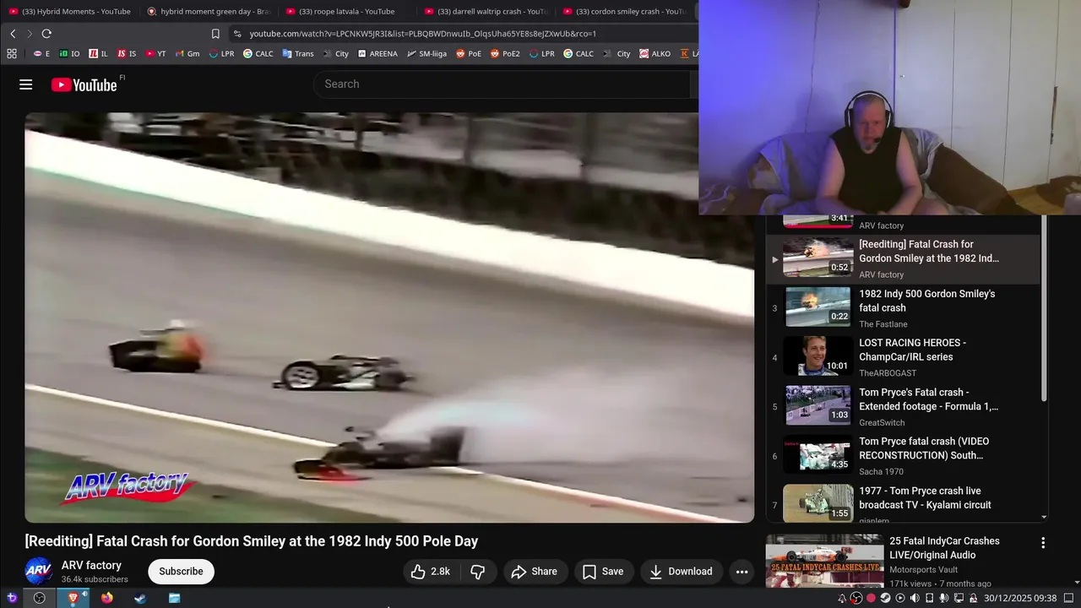Switch to Hybrid Moments YouTube tab
Viewport: 1081px width, 608px height.
click(x=69, y=11)
